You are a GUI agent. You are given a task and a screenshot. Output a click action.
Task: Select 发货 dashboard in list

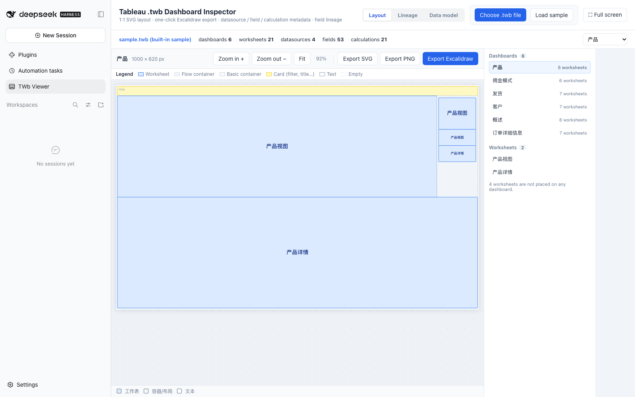[x=539, y=94]
